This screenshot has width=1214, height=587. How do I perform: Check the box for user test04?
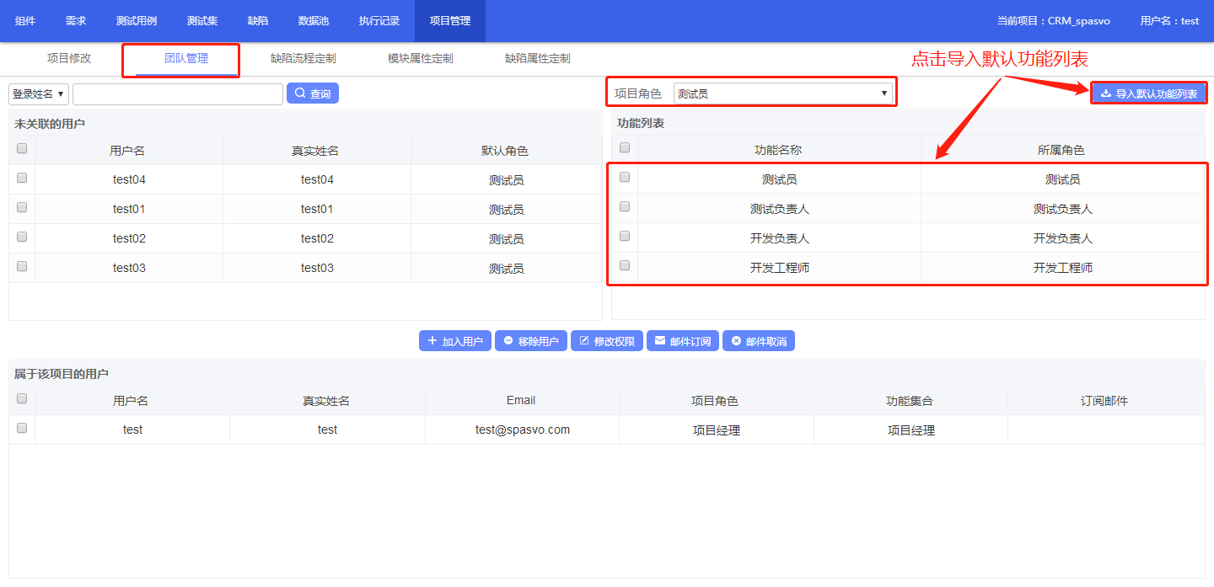click(x=22, y=178)
